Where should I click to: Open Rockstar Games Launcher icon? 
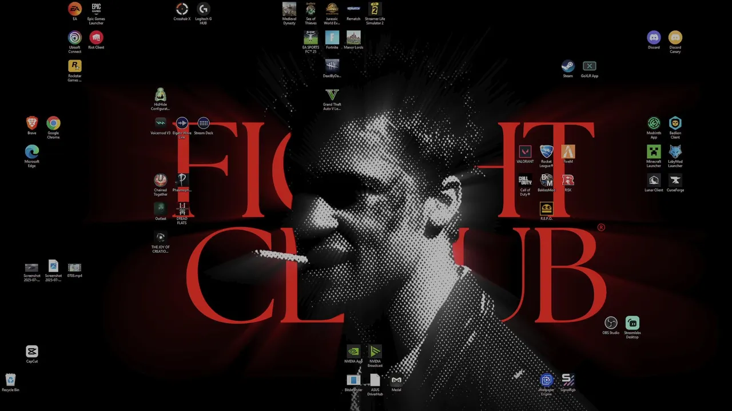pos(74,66)
